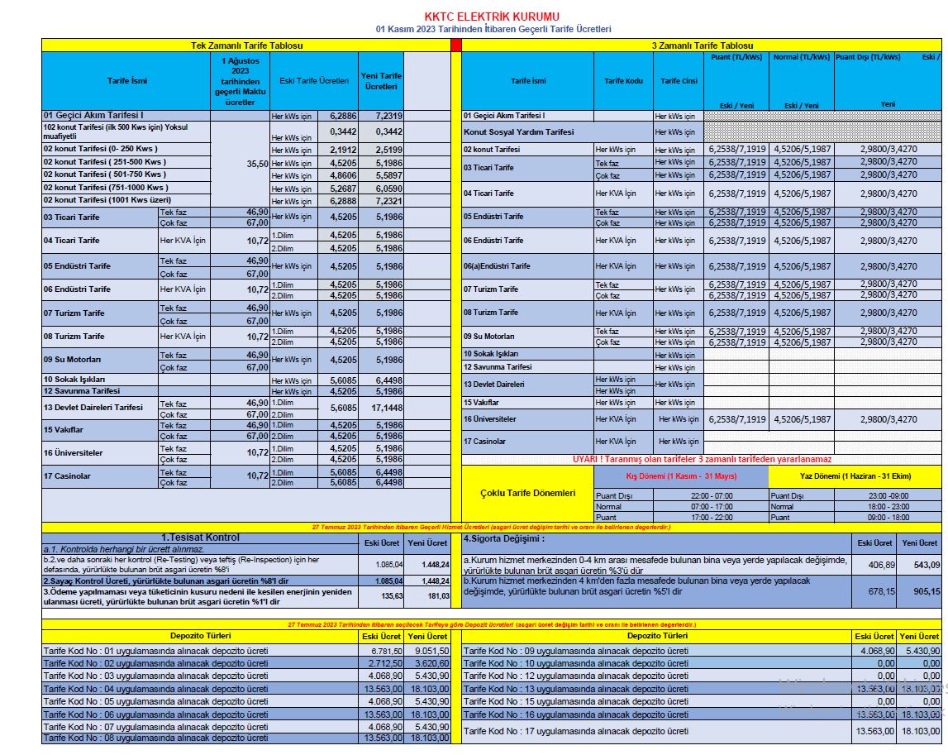Click the Yaz Dönemi period header
This screenshot has height=755, width=948.
tap(854, 476)
